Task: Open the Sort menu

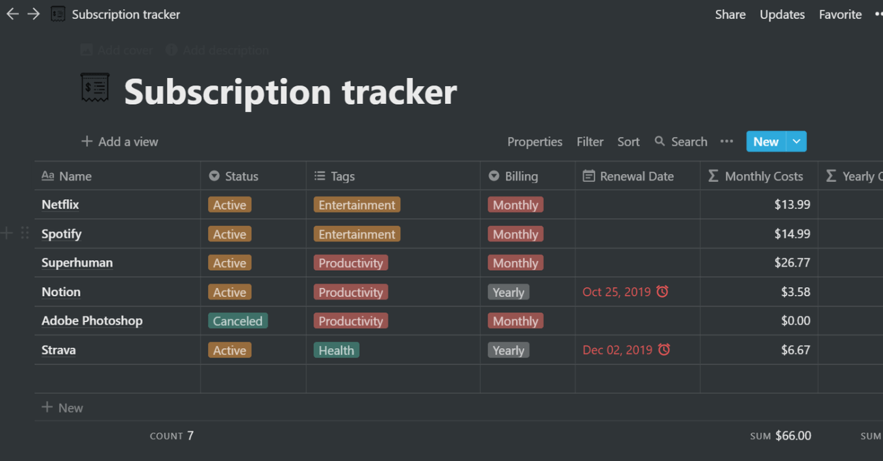Action: [628, 142]
